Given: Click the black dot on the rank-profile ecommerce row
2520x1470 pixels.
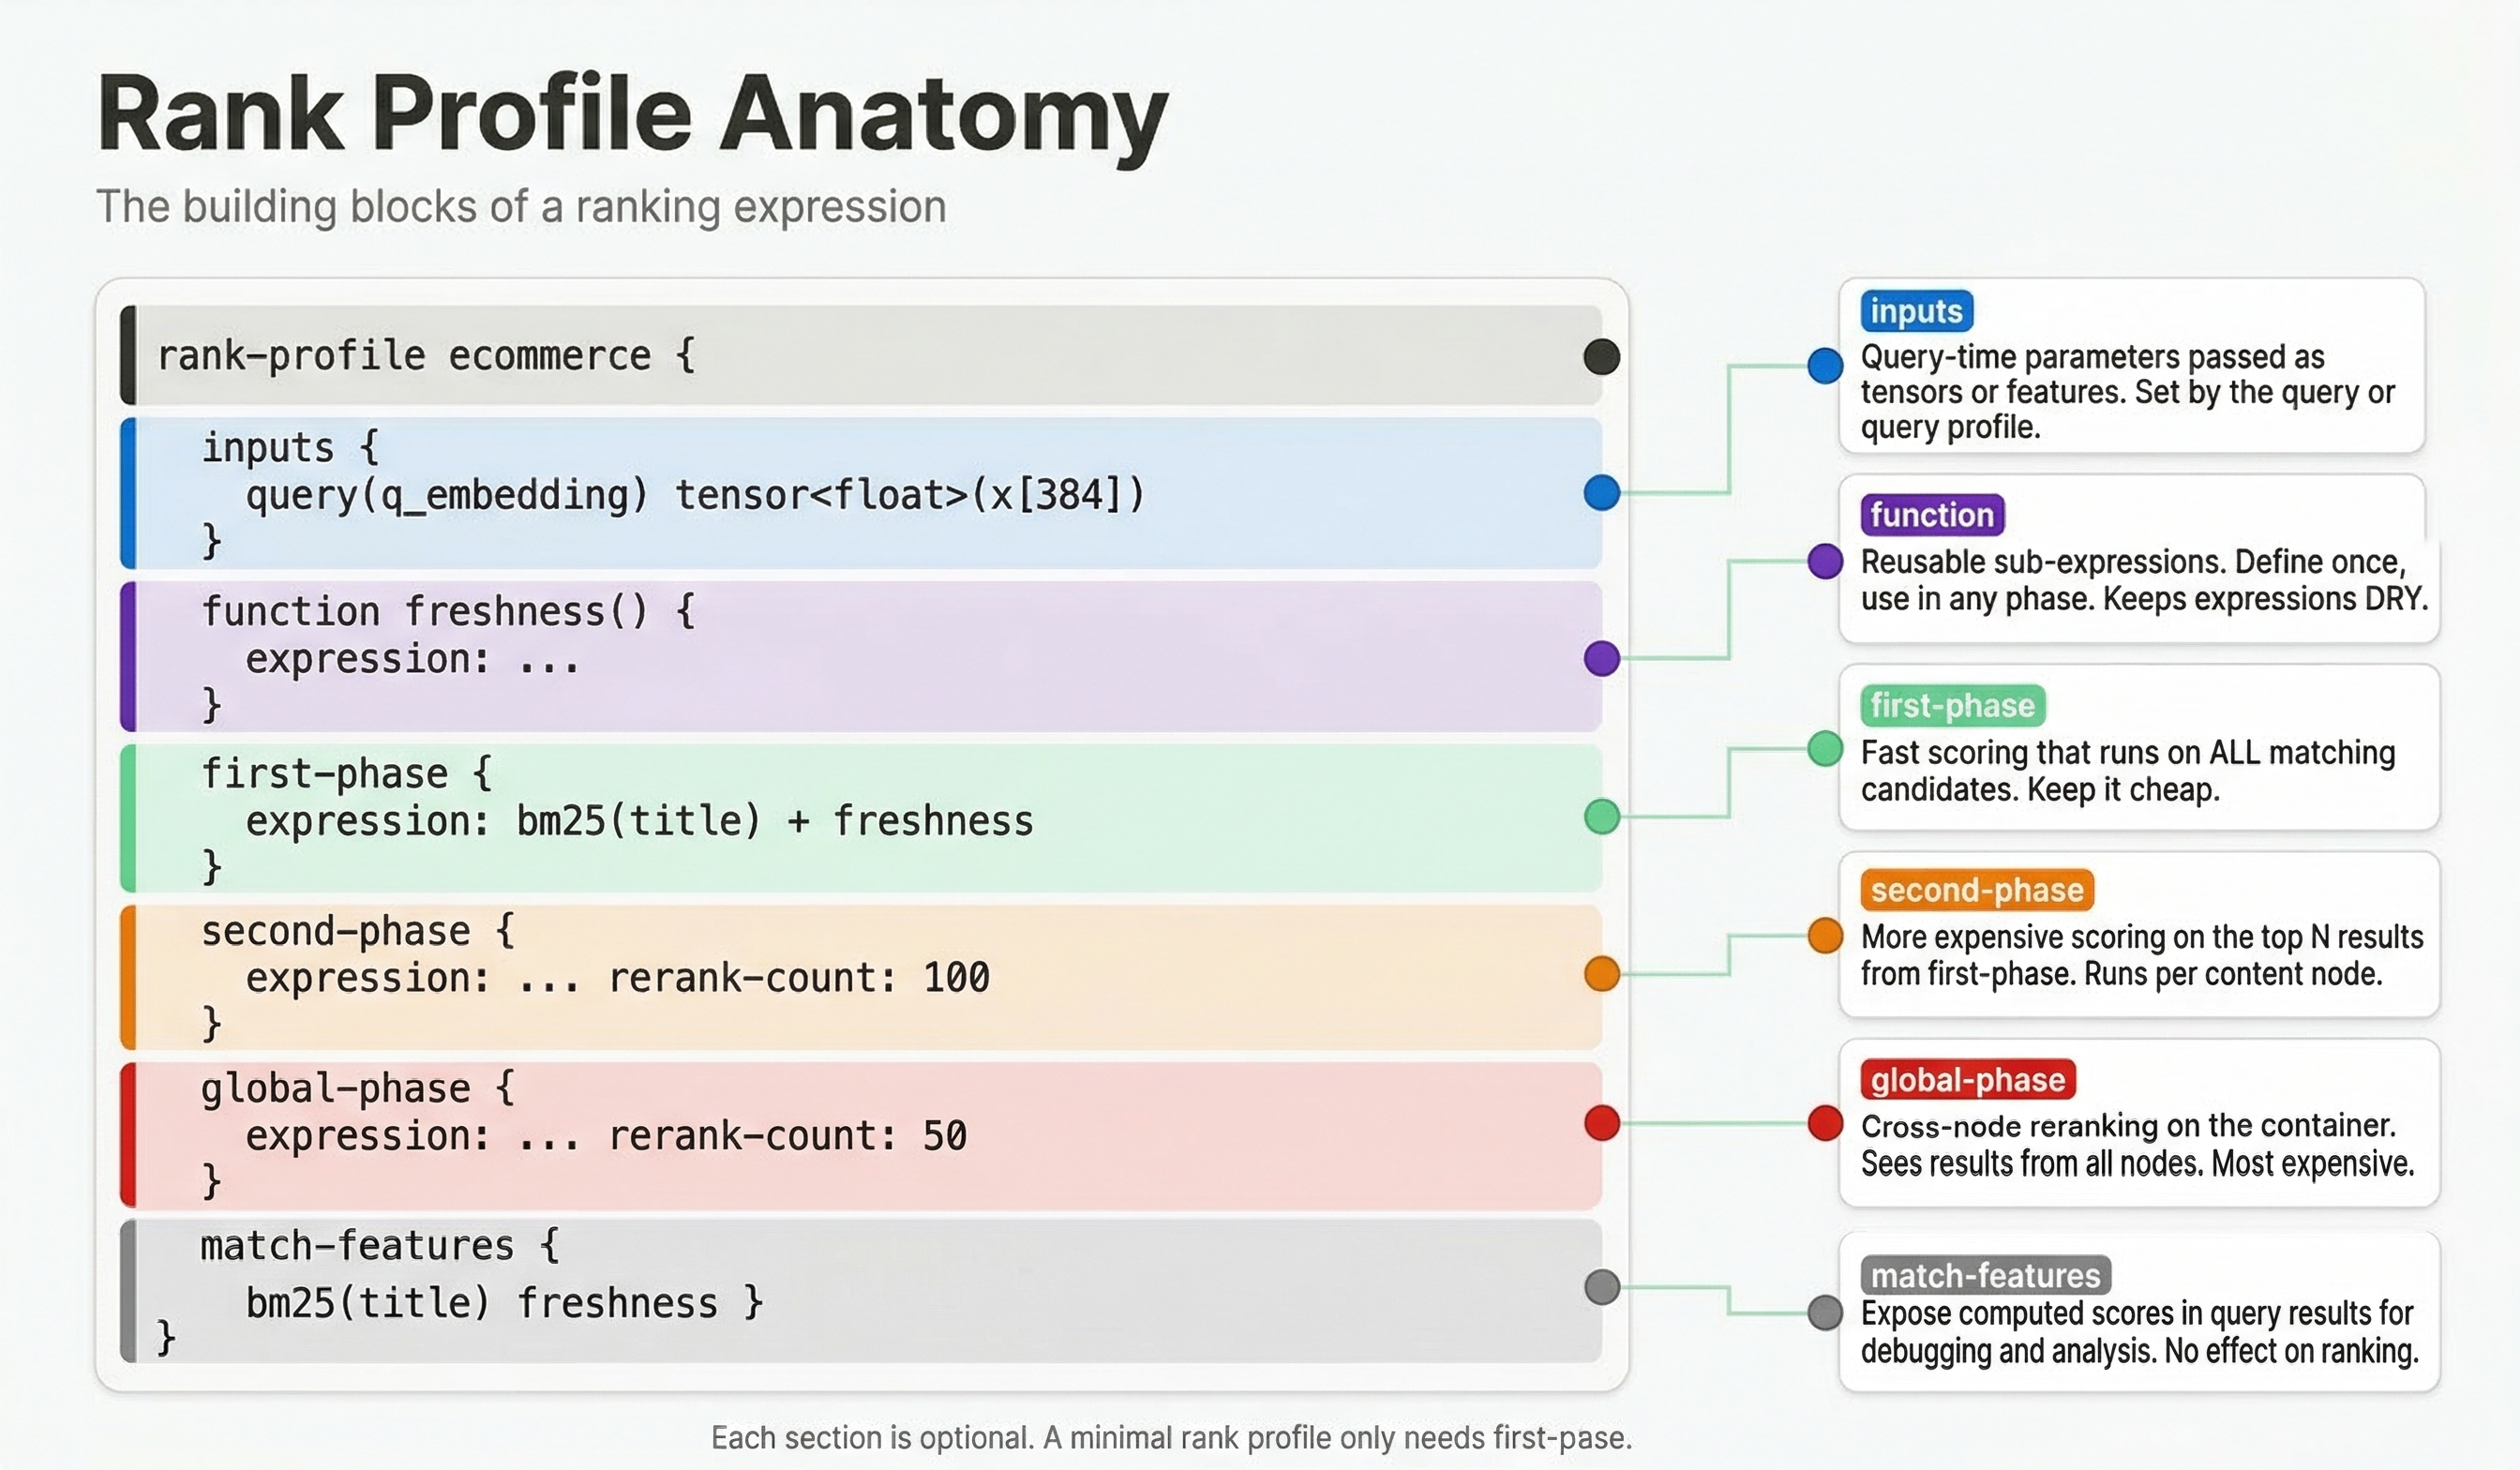Looking at the screenshot, I should 1601,356.
